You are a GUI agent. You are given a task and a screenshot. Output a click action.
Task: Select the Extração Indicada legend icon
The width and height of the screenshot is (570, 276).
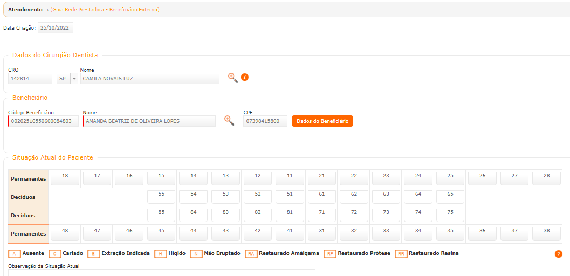tap(93, 253)
